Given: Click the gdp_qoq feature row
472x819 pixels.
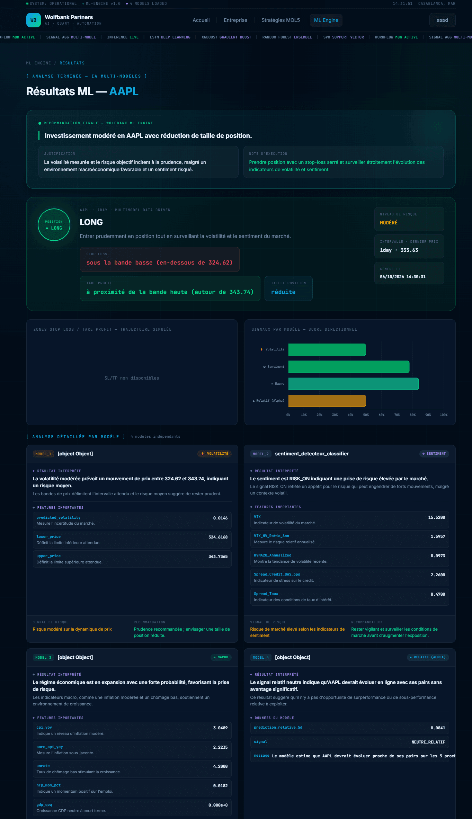Looking at the screenshot, I should coord(132,808).
